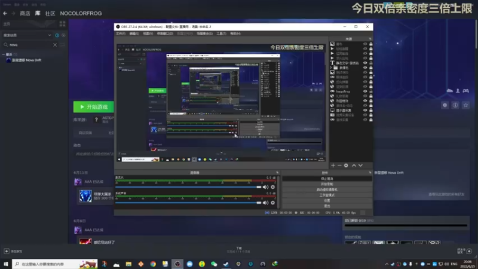Click 开始录制 to start recording
The width and height of the screenshot is (478, 269).
pyautogui.click(x=327, y=184)
